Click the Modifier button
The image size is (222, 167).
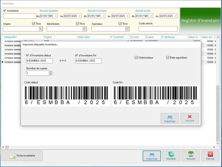pos(171,156)
